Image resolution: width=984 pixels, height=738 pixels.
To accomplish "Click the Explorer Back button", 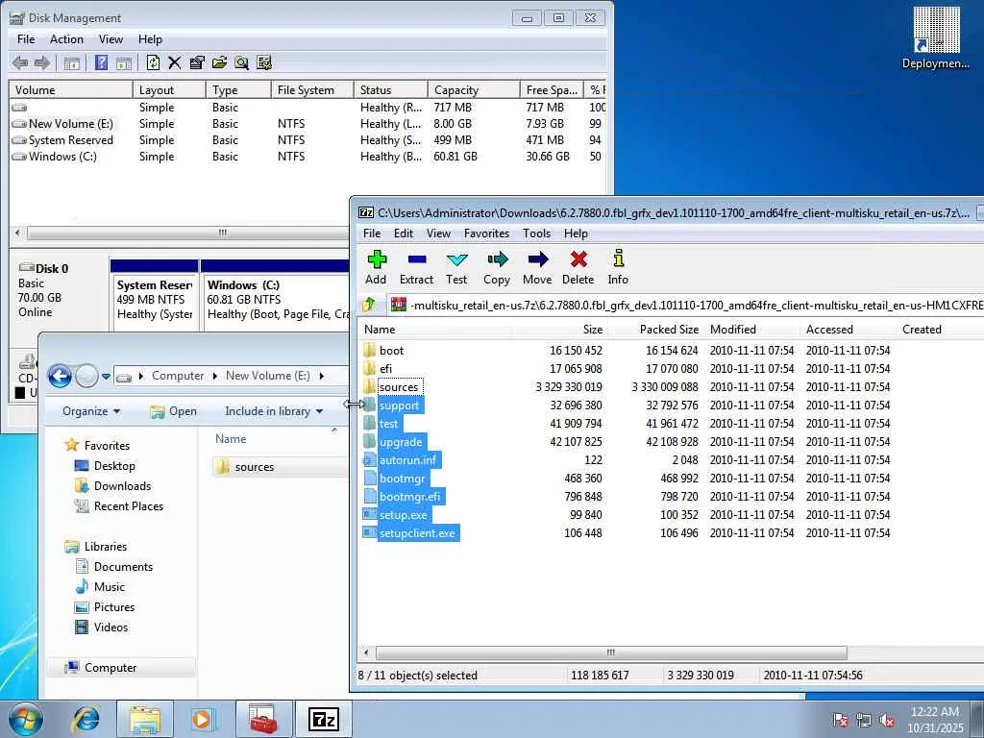I will click(x=60, y=376).
